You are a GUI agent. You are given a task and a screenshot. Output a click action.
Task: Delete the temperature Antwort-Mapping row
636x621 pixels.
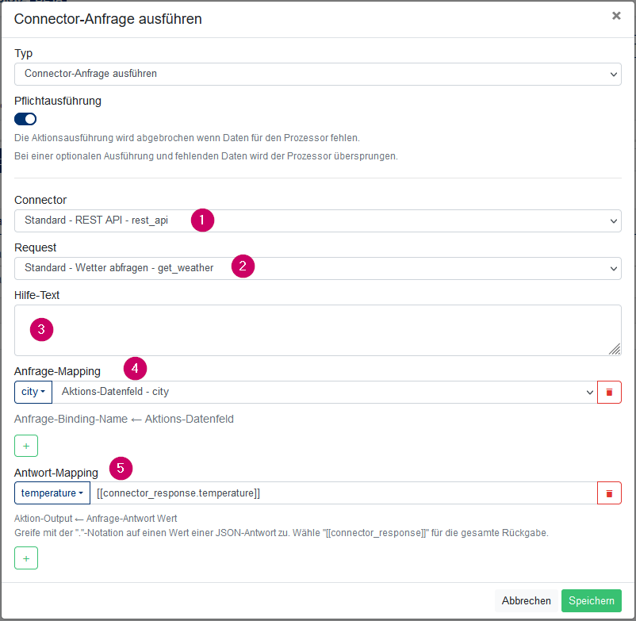click(x=609, y=493)
